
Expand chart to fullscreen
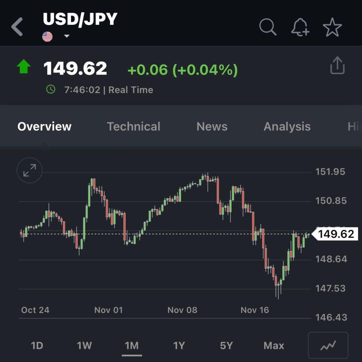pos(29,170)
